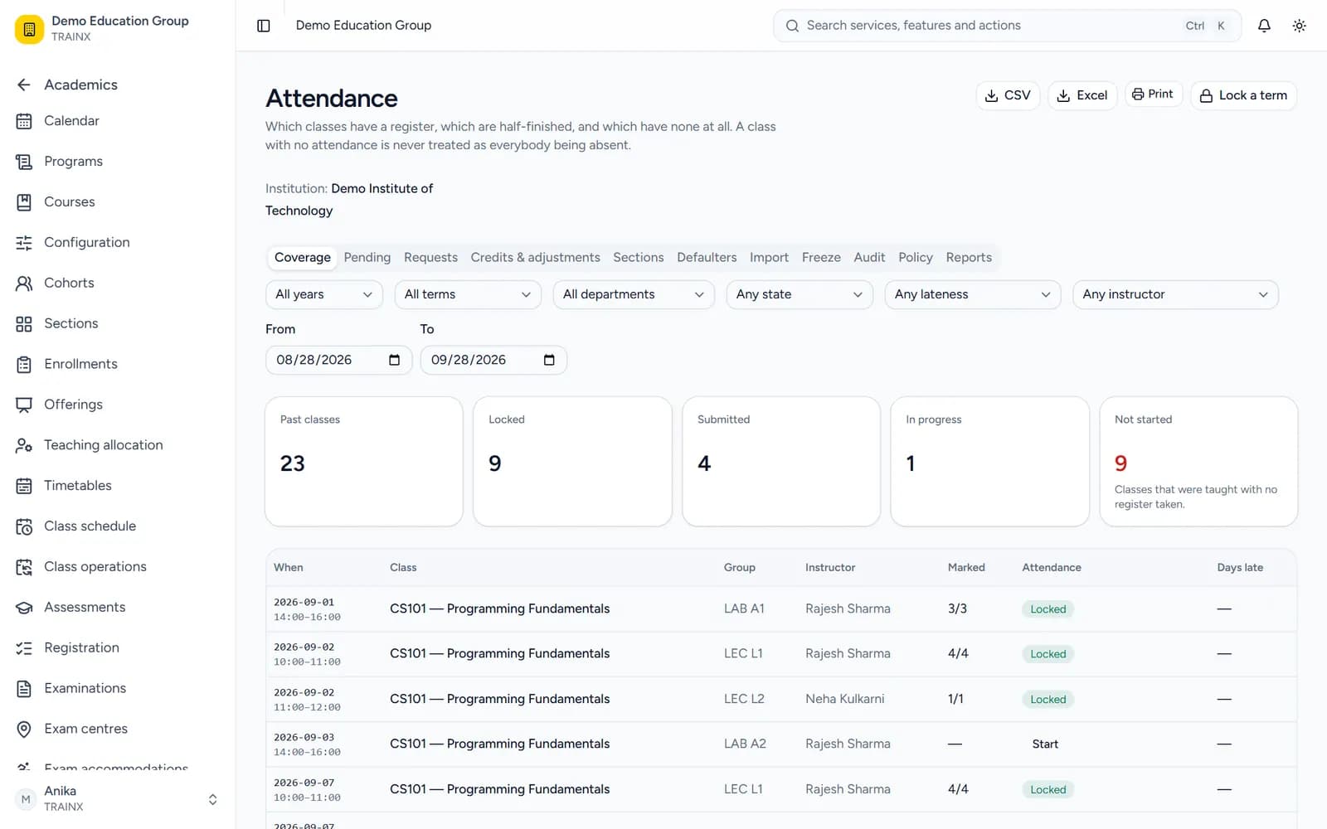Expand the All years dropdown
Screen dimensions: 1327x829
pyautogui.click(x=323, y=294)
